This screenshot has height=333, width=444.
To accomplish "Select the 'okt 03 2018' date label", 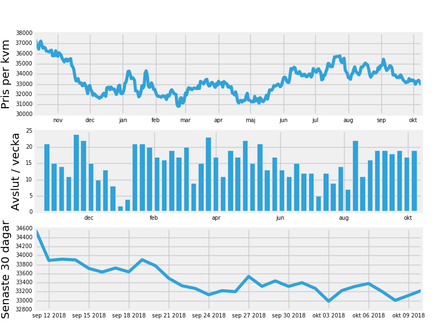I will click(329, 315).
